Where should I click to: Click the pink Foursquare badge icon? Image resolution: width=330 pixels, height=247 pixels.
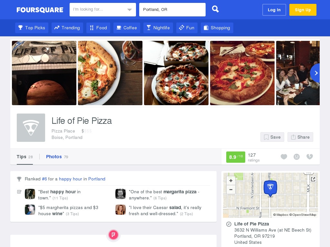(x=113, y=235)
